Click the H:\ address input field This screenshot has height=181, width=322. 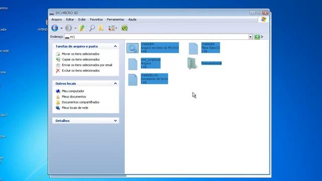[156, 37]
